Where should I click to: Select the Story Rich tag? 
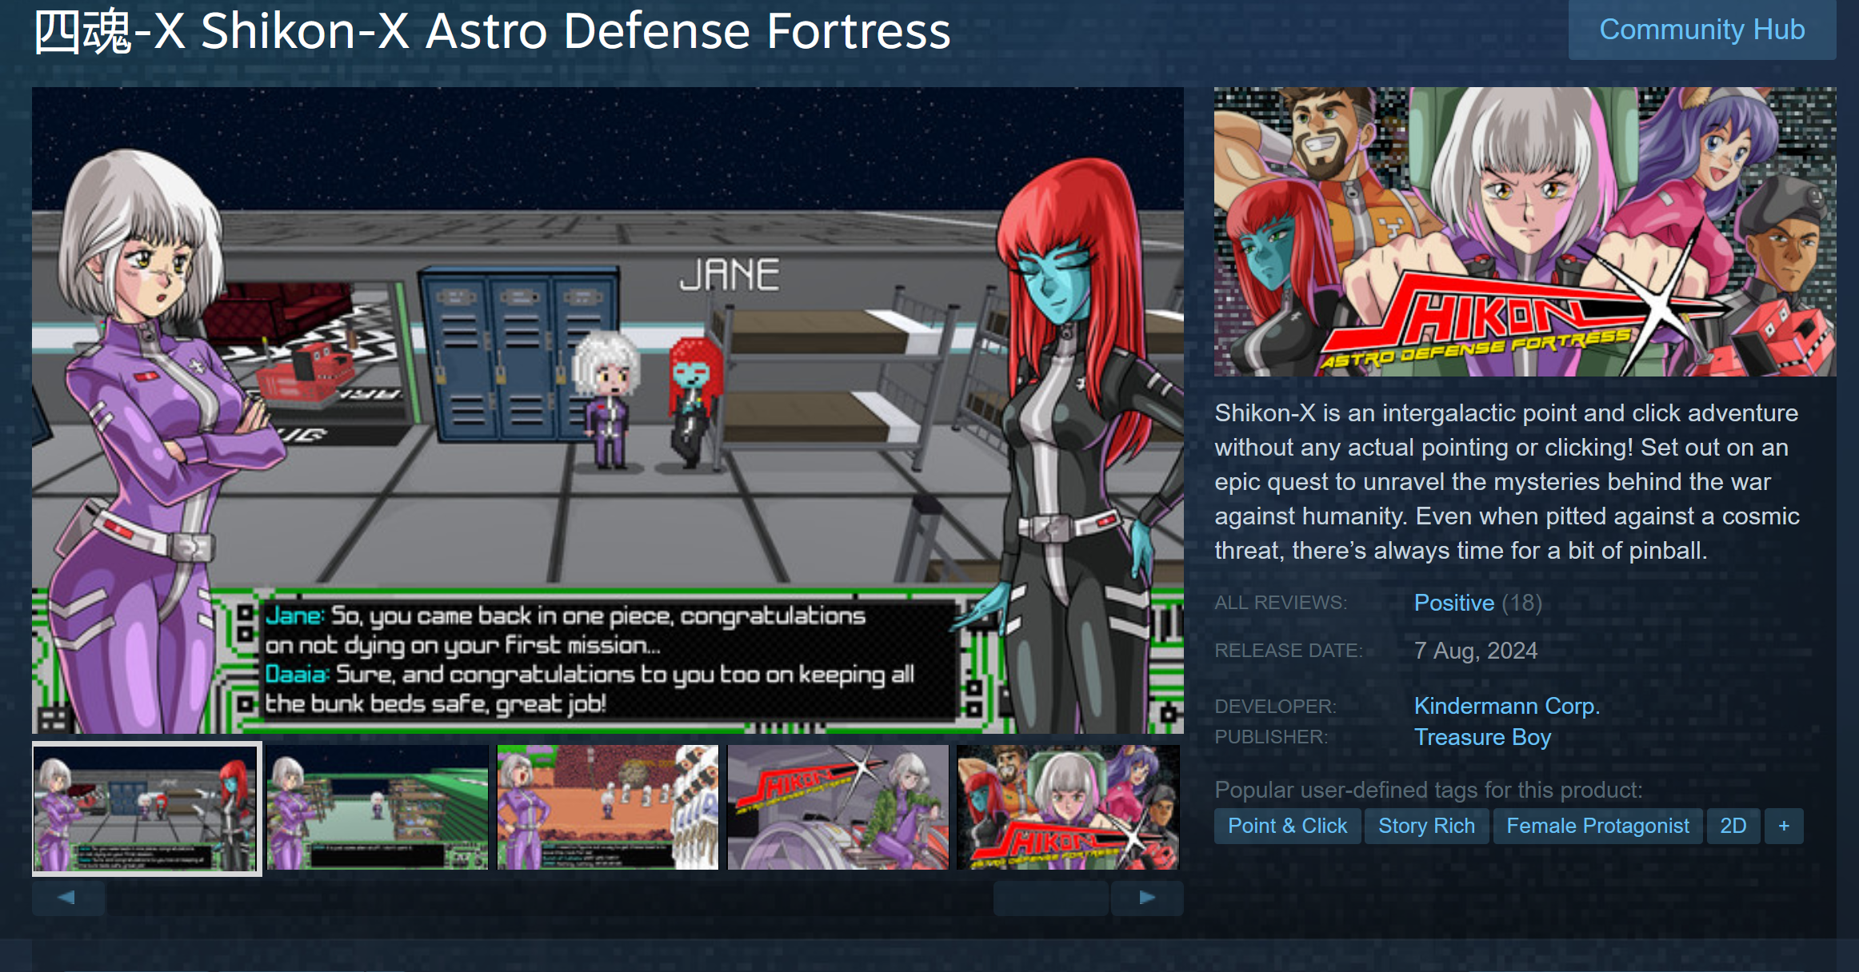pos(1426,826)
